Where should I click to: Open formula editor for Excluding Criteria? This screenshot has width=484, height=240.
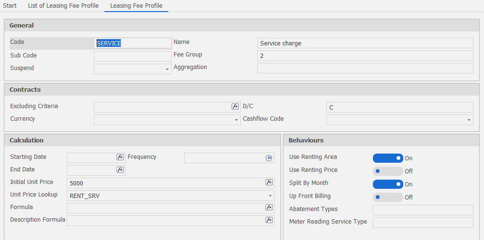(x=235, y=107)
